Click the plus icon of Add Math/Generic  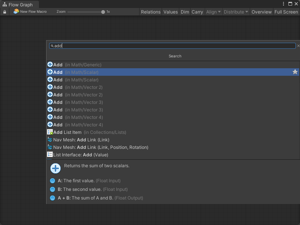click(x=50, y=64)
